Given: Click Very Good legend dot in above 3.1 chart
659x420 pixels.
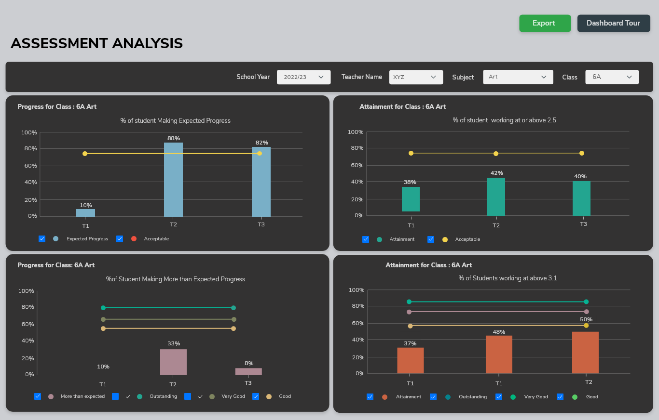Looking at the screenshot, I should pyautogui.click(x=513, y=397).
